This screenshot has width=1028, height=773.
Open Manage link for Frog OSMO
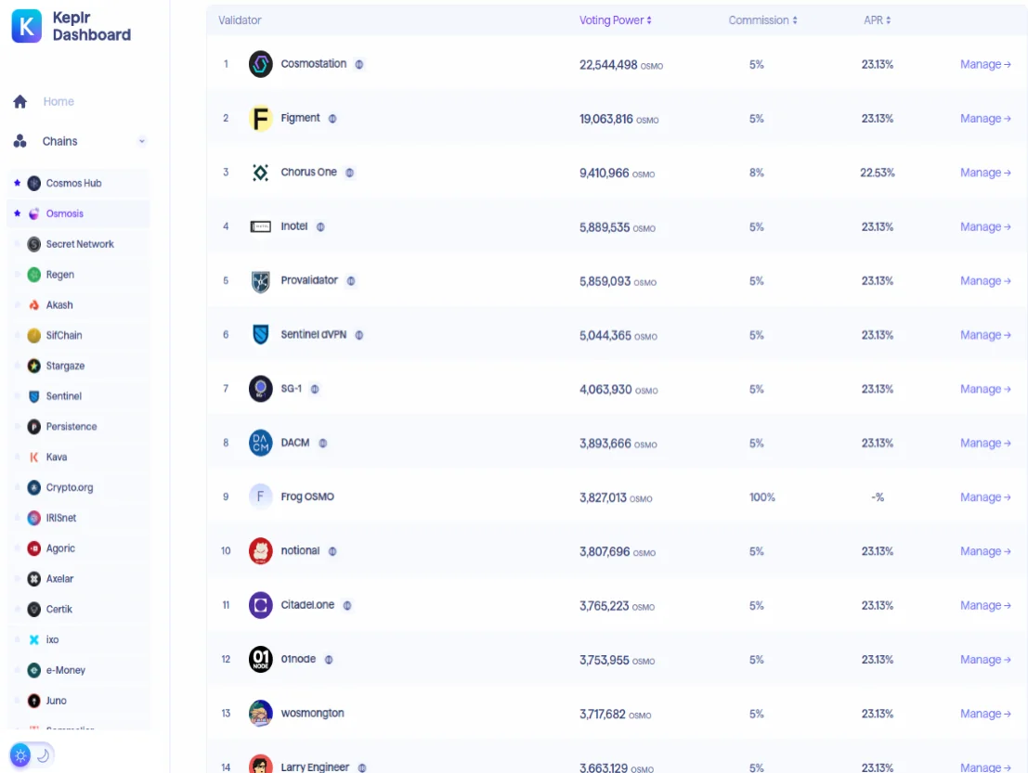click(985, 497)
